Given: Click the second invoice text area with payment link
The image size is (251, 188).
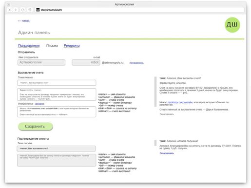Looking at the screenshot, I should [x=57, y=112].
